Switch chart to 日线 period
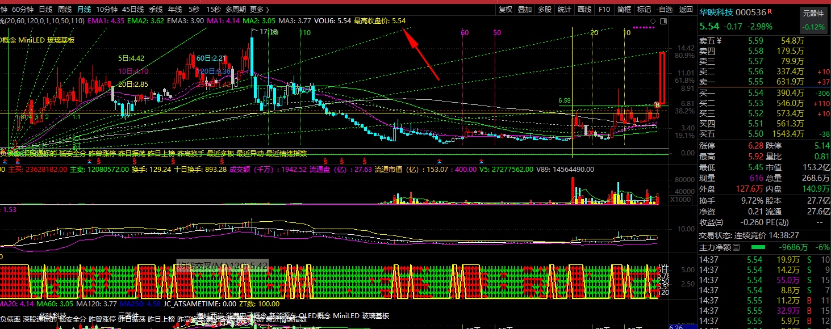Image resolution: width=831 pixels, height=329 pixels. point(45,9)
